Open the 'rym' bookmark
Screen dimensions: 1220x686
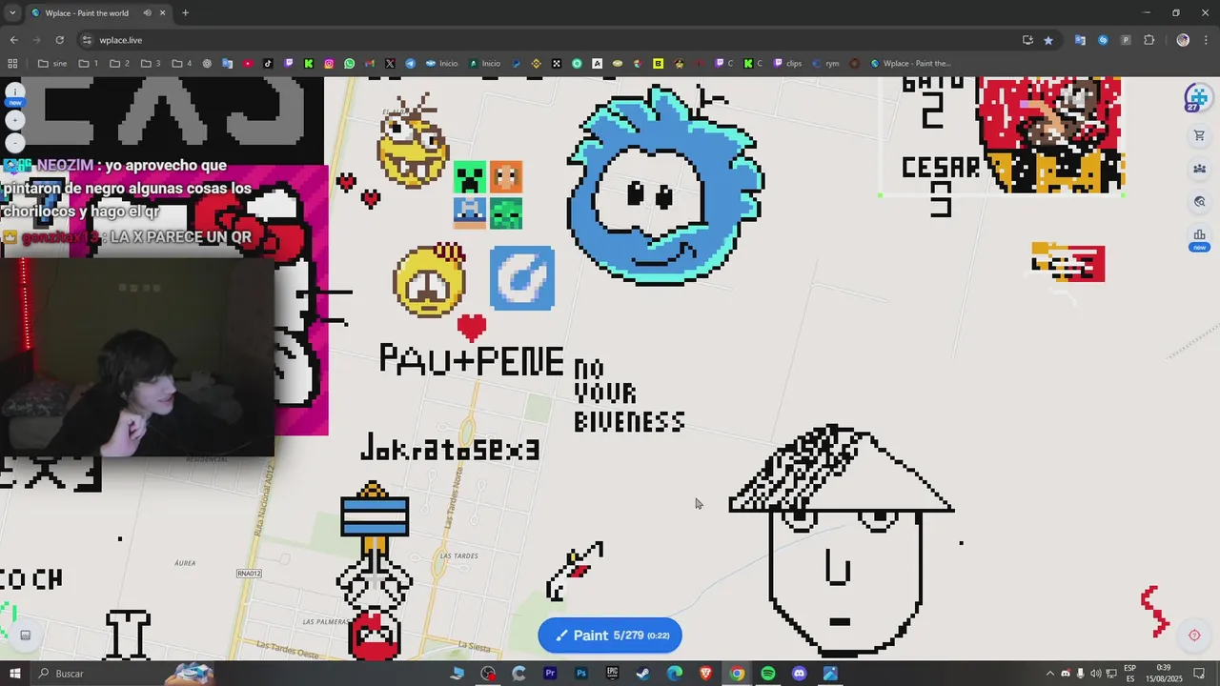pos(825,64)
